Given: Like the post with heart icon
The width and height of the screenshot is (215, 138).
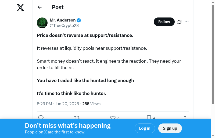Looking at the screenshot, I should [113, 117].
